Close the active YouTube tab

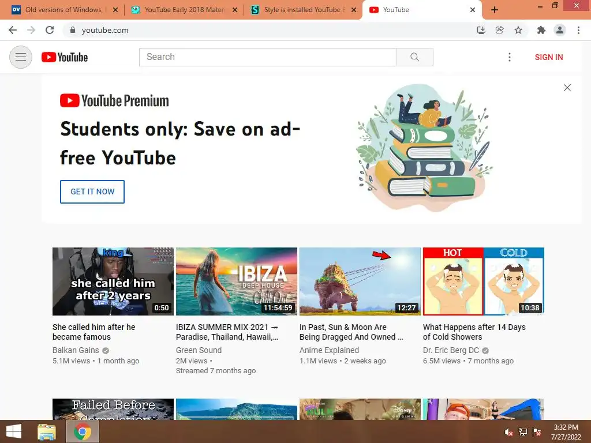pos(473,10)
